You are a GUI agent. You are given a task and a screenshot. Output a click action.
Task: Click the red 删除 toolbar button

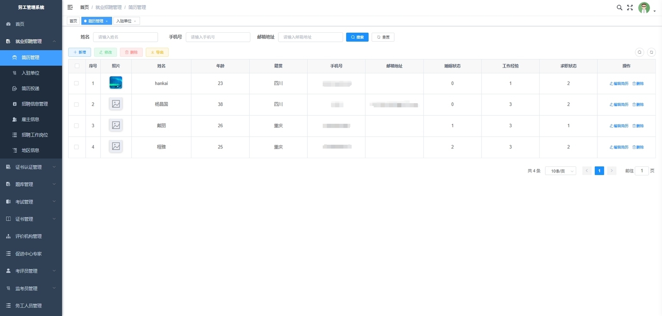(131, 52)
